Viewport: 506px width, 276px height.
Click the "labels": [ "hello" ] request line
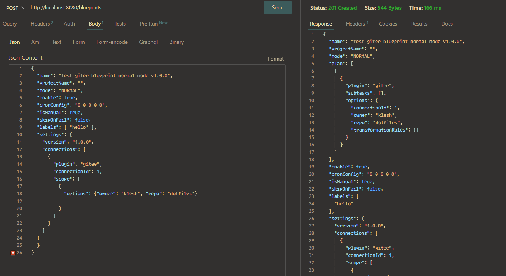pos(66,127)
